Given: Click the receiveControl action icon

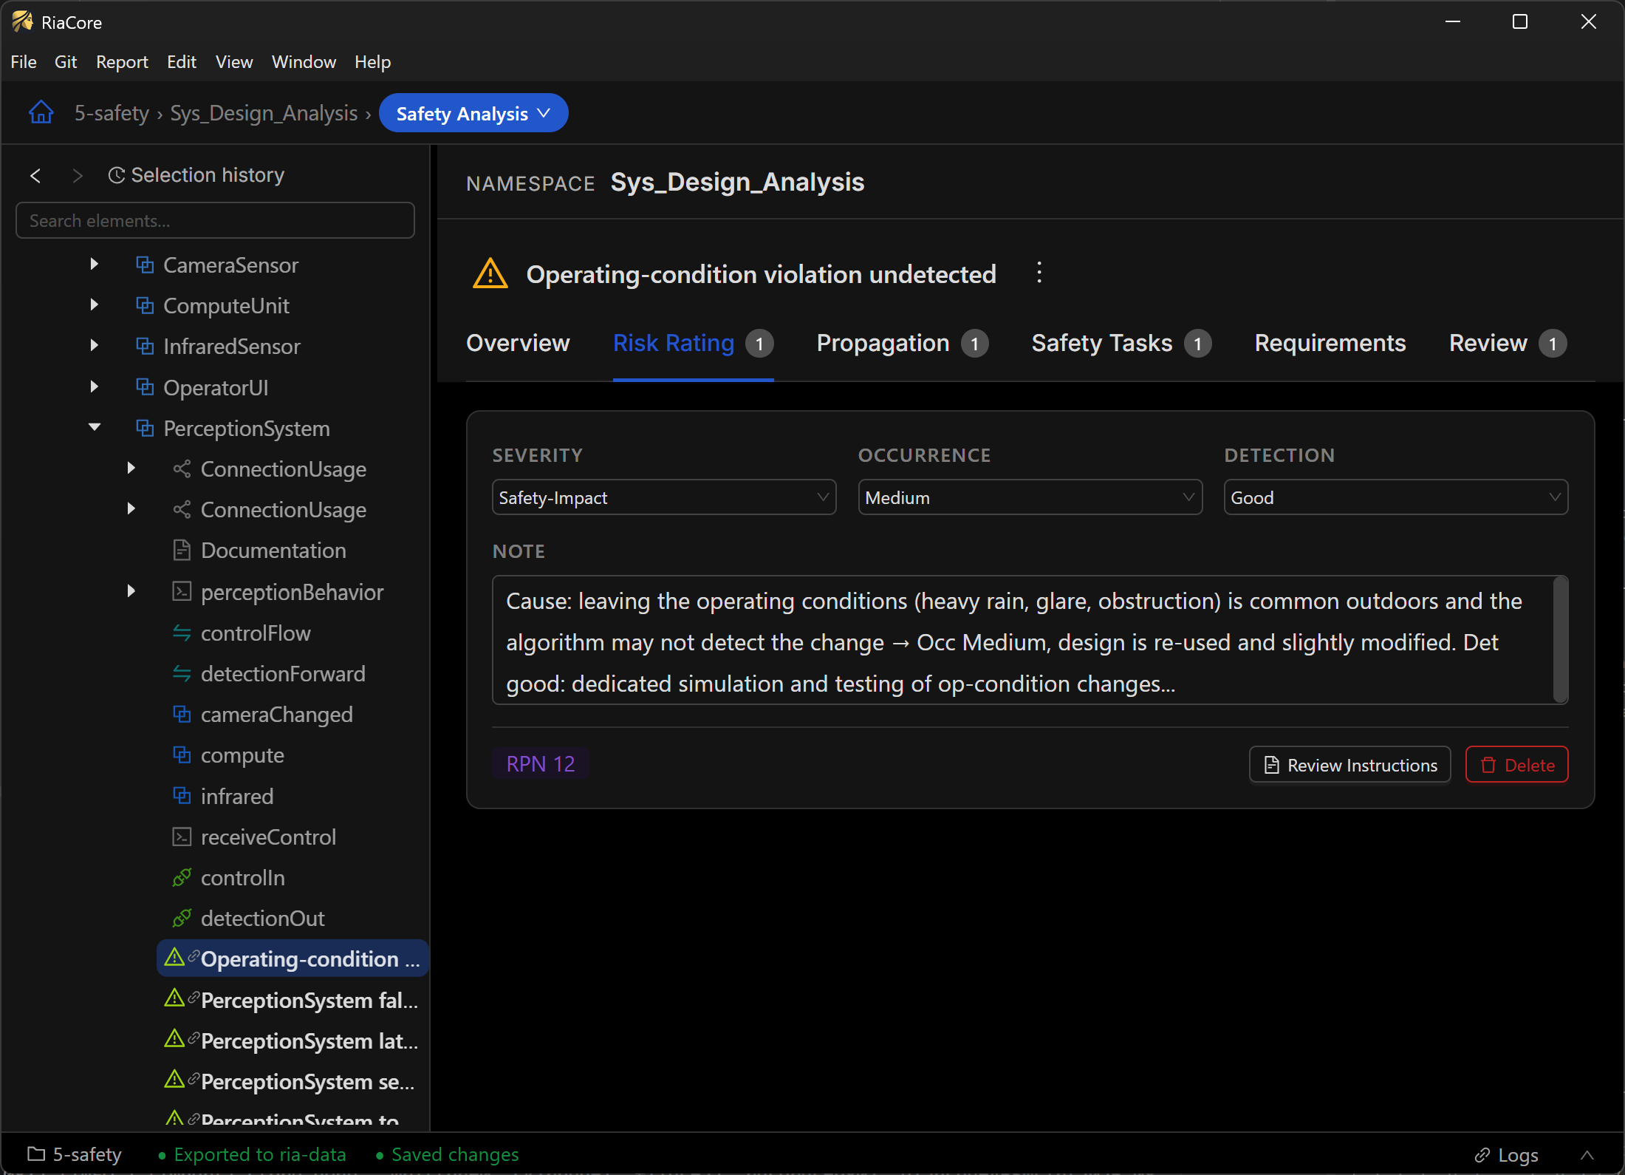Looking at the screenshot, I should coord(182,837).
